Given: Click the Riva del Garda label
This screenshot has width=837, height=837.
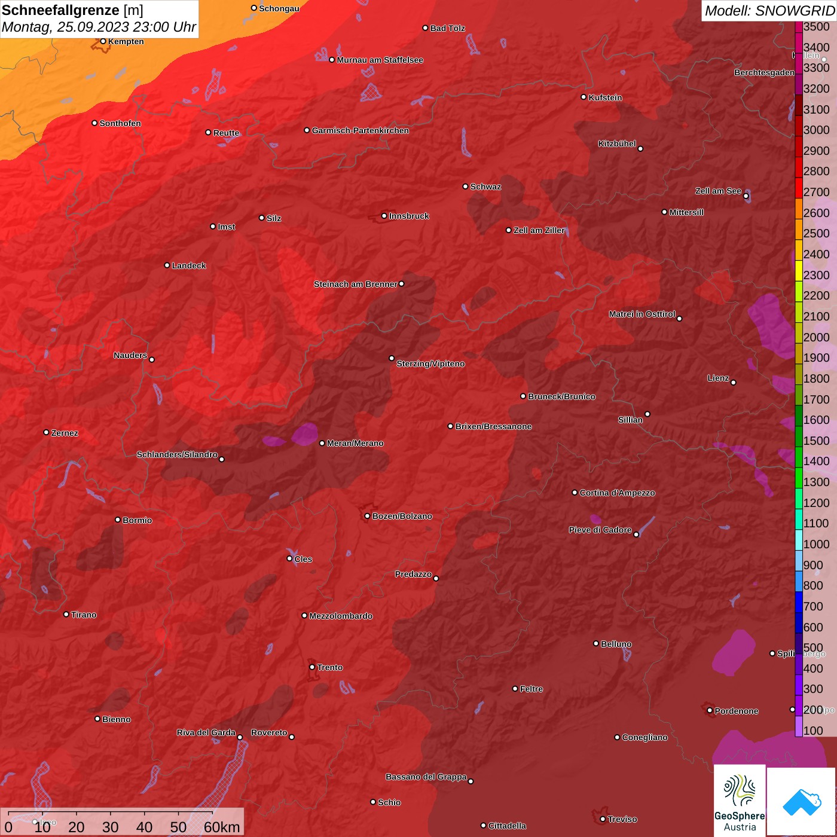Looking at the screenshot, I should point(206,732).
